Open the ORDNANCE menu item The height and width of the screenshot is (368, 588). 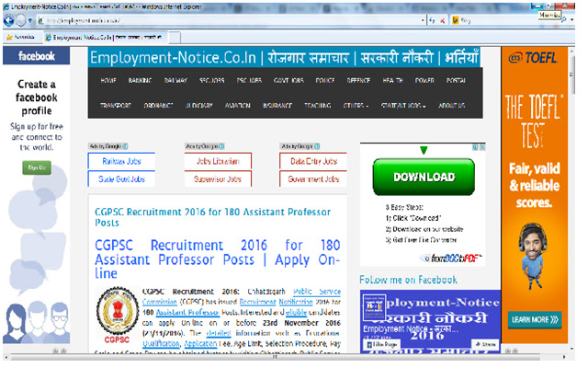(158, 106)
